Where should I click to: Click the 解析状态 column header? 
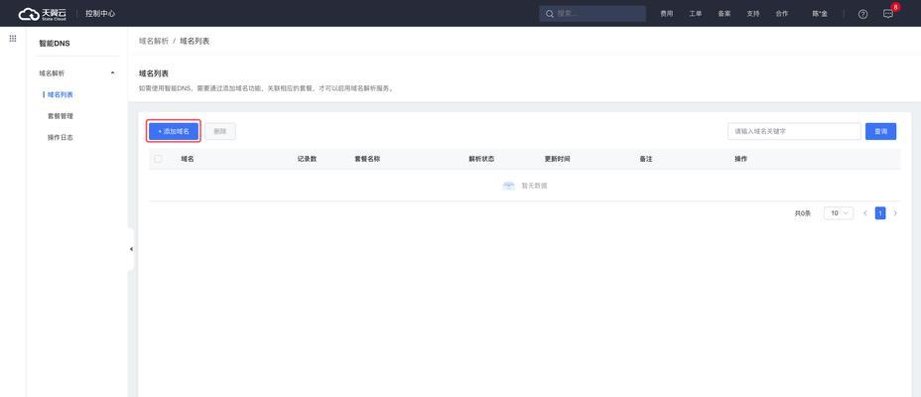pyautogui.click(x=481, y=159)
